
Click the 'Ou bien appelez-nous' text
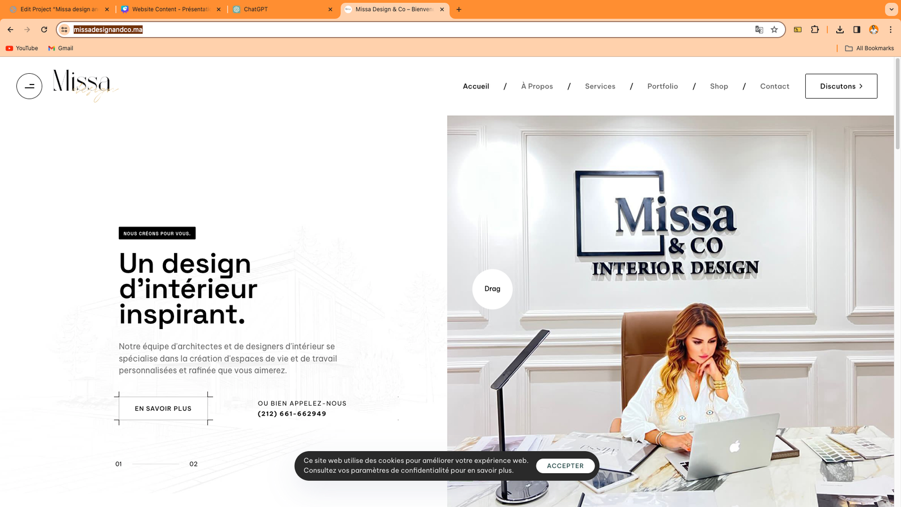click(x=302, y=403)
